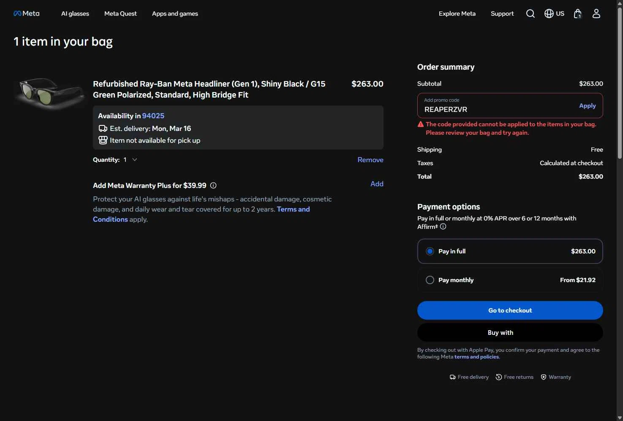
Task: Click the 'Calculated at checkout' taxes value
Action: point(571,163)
